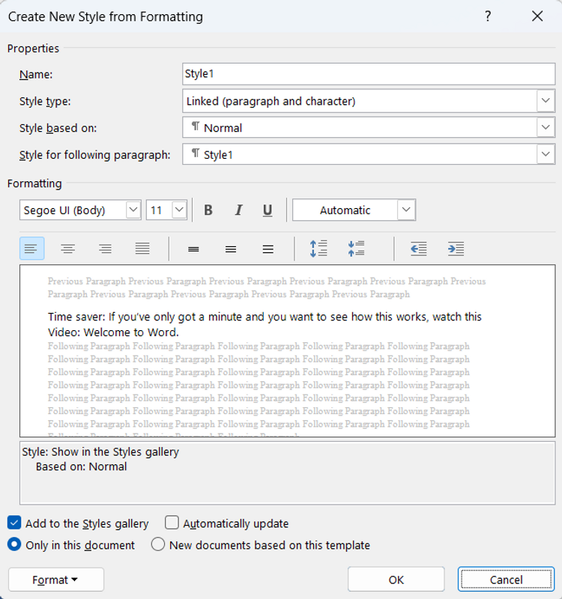Click the 'Based on: Normal' description text
The width and height of the screenshot is (562, 599).
click(81, 466)
